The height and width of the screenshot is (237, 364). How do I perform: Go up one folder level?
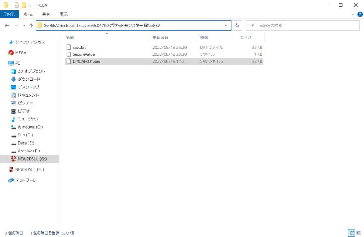pyautogui.click(x=31, y=26)
